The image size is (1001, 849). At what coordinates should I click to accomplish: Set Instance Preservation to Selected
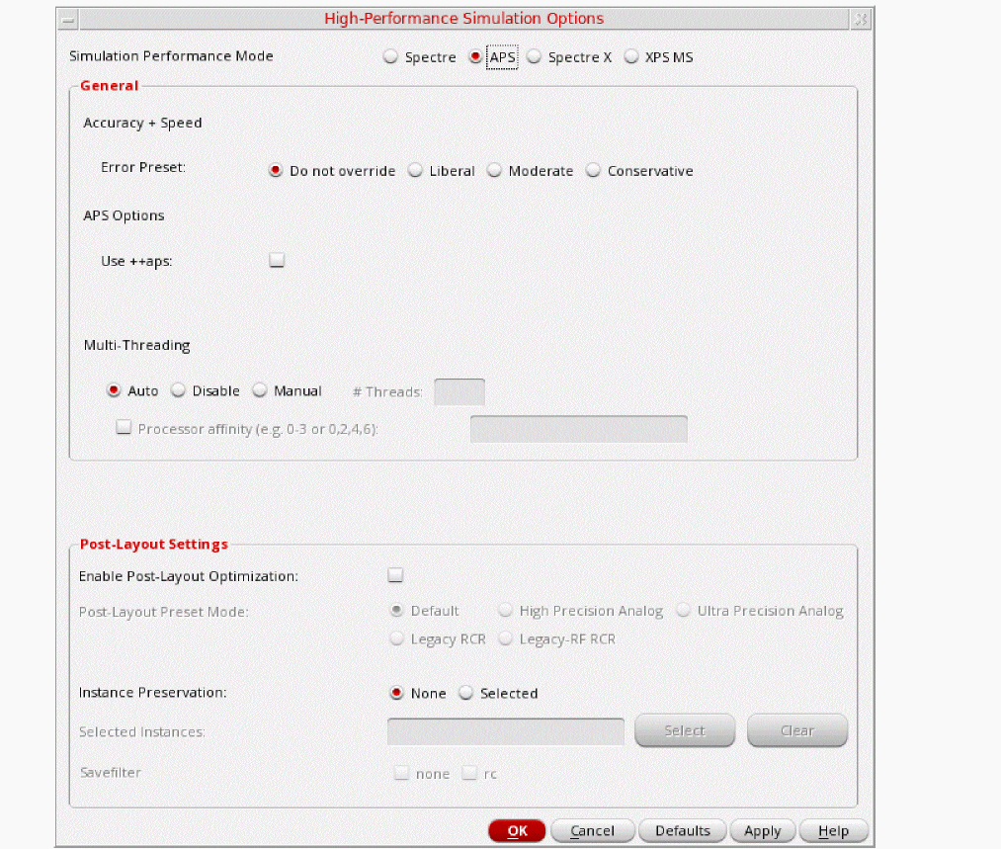(x=466, y=693)
